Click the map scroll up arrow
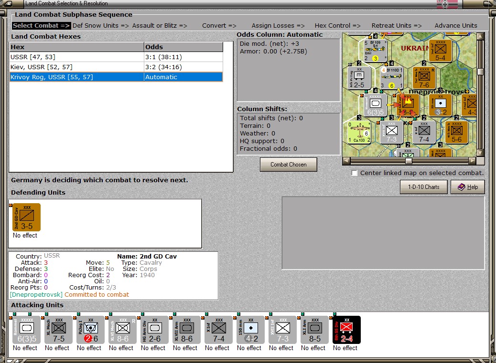The width and height of the screenshot is (496, 363). [x=480, y=36]
